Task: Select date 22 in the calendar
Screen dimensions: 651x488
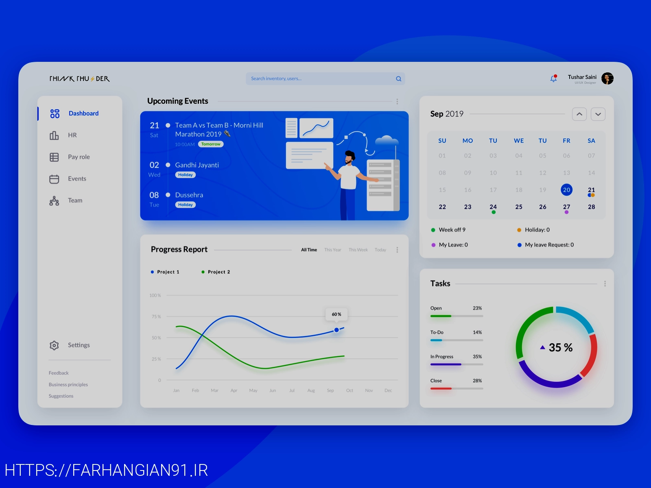Action: pos(442,207)
